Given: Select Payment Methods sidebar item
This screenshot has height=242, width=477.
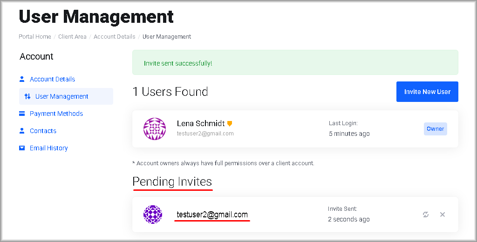Looking at the screenshot, I should (x=56, y=114).
